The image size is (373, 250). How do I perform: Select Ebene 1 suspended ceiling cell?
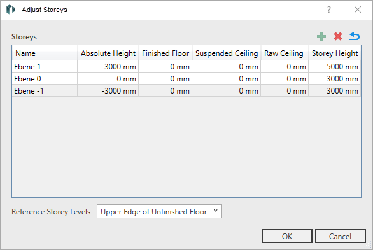227,67
